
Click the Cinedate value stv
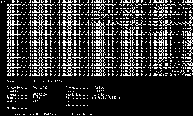pyautogui.click(x=35, y=91)
